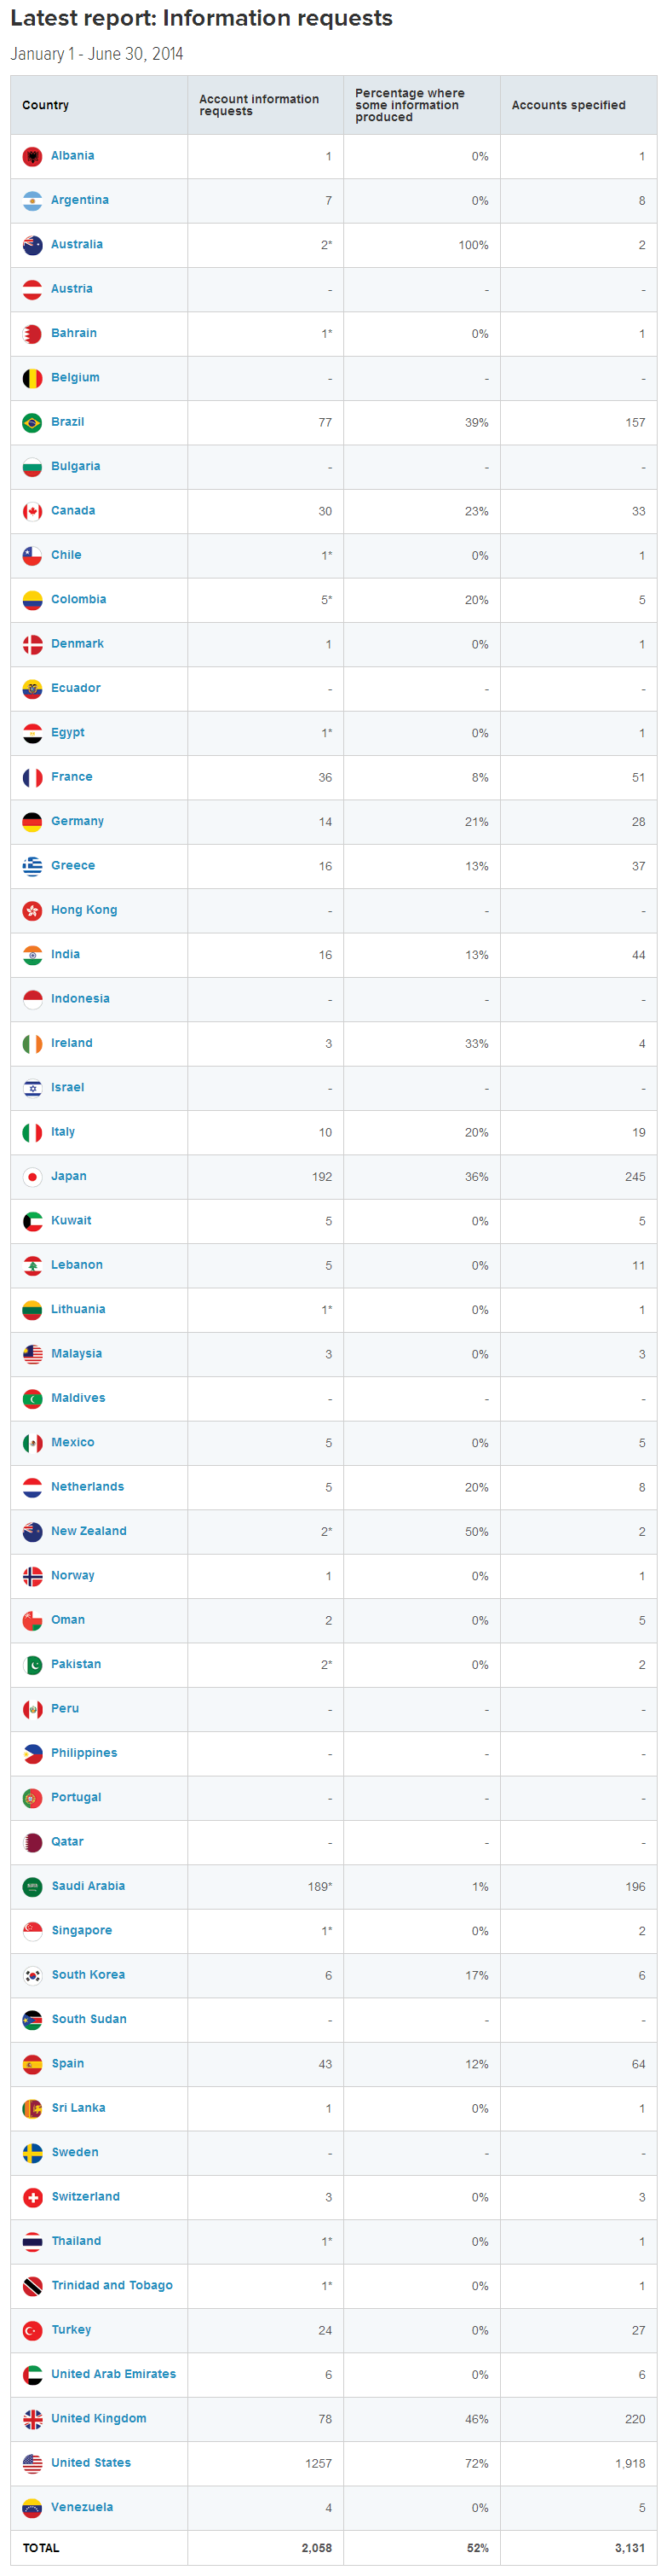Open the India country link
Screen dimensions: 667x2576
pos(65,954)
